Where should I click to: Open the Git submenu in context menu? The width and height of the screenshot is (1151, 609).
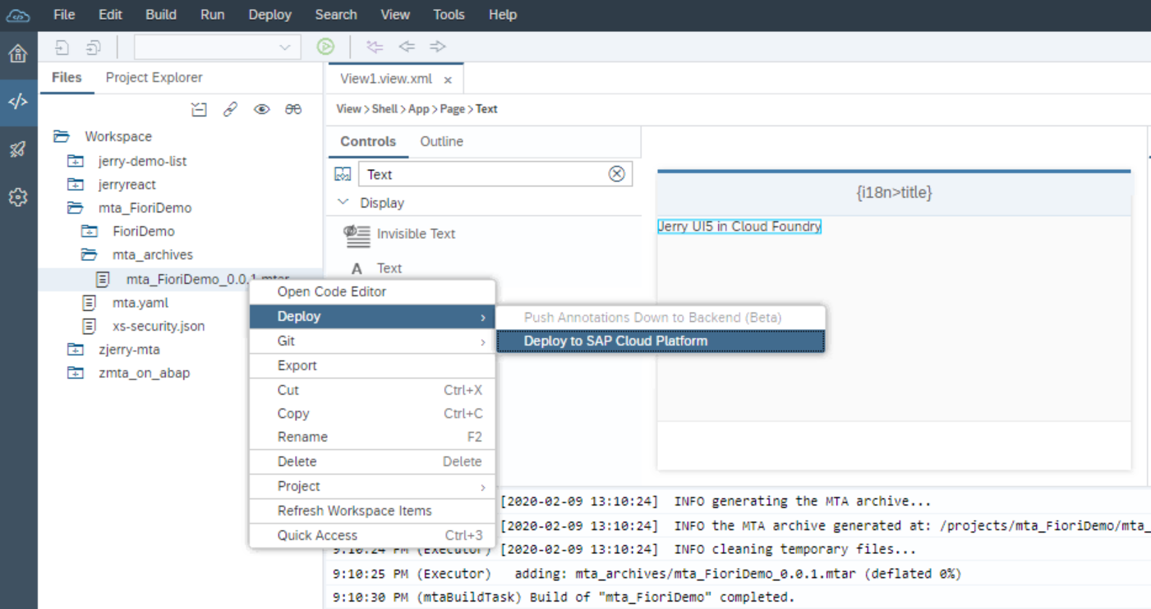pos(372,341)
